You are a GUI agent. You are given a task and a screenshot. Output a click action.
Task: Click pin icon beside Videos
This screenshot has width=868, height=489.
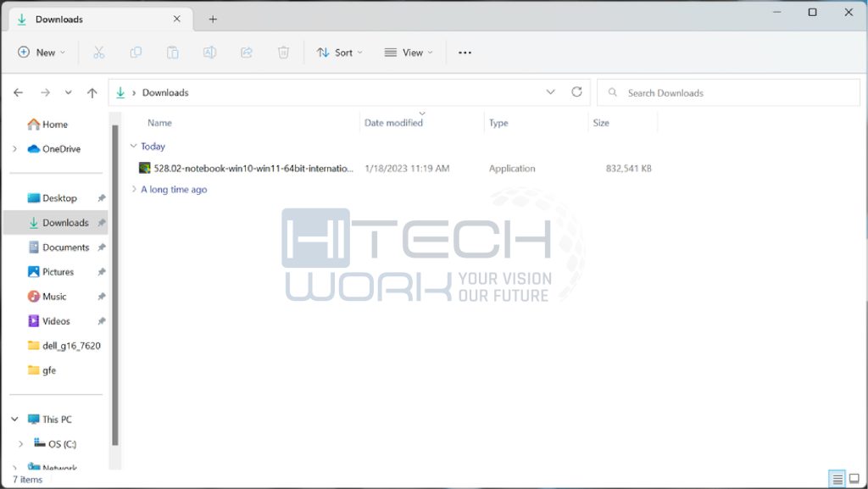tap(102, 321)
